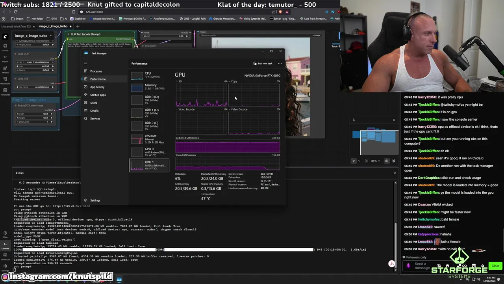The height and width of the screenshot is (284, 504).
Task: Open Excalidraw bookmark
Action: coord(78,19)
